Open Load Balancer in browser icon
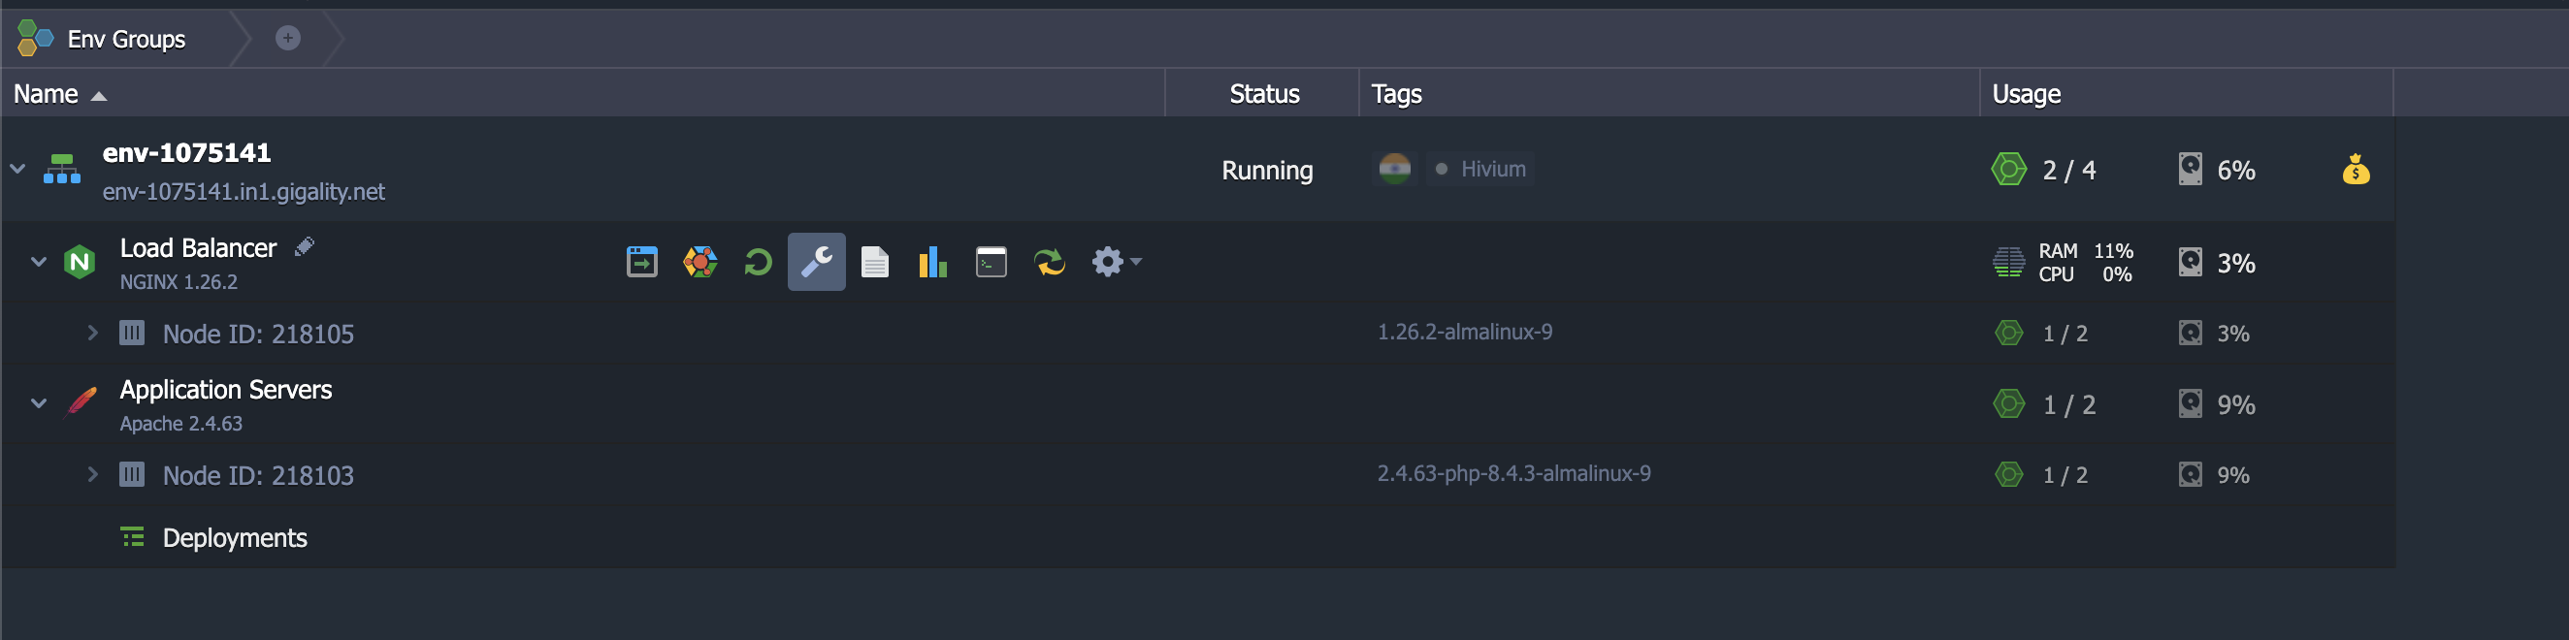The height and width of the screenshot is (640, 2569). coord(641,262)
